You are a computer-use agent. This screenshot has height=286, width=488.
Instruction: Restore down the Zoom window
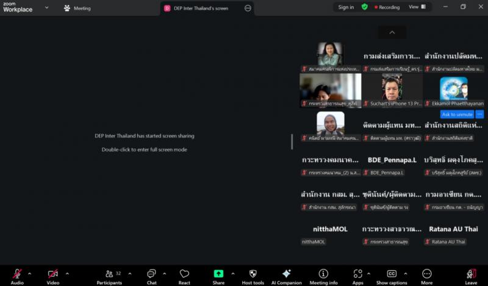463,7
